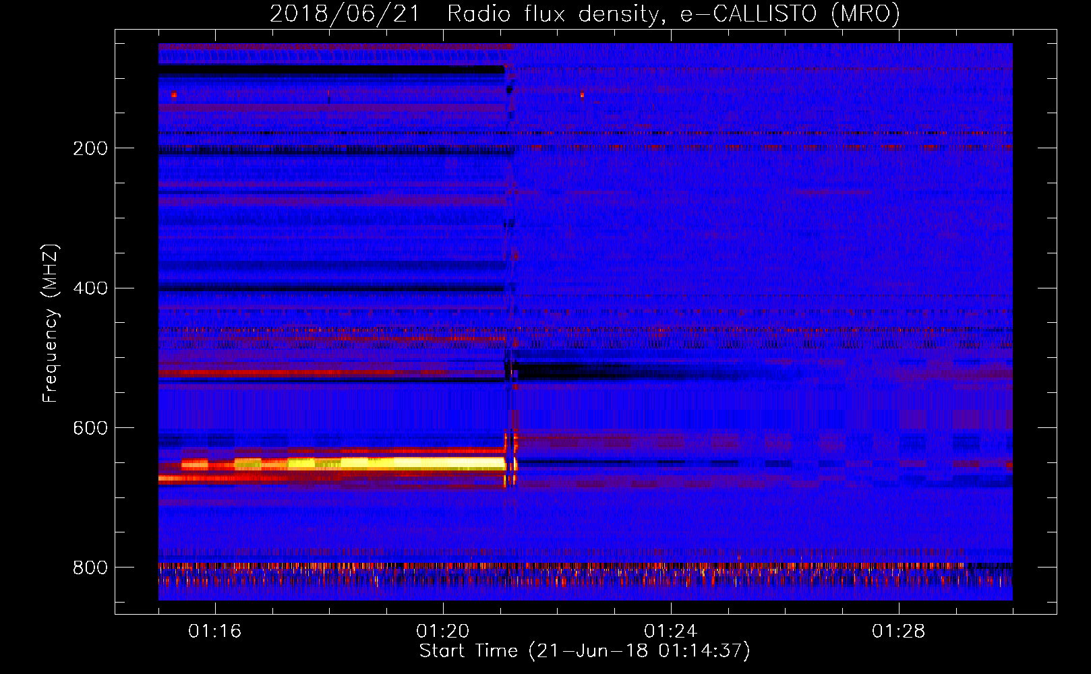Click the "Frequency (MHZ)" y-axis label
Viewport: 1091px width, 674px height.
pyautogui.click(x=51, y=324)
